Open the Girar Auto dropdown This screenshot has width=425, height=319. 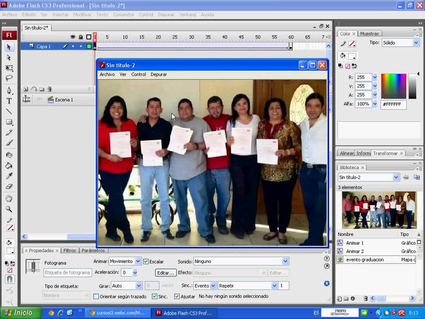[x=139, y=286]
